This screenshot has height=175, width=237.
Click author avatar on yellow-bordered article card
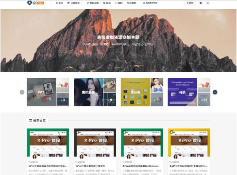pyautogui.click(x=176, y=157)
